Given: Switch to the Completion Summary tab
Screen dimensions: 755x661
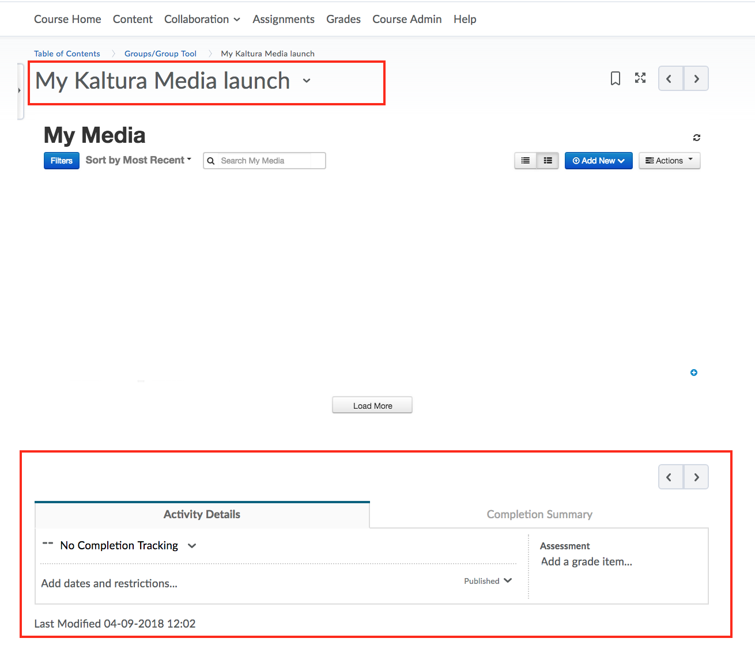Looking at the screenshot, I should coord(539,514).
